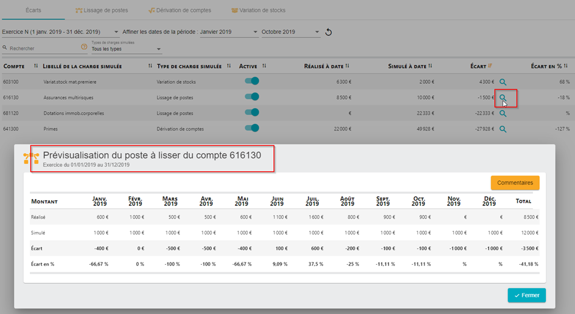Open preview magnifier for account 603100
This screenshot has height=314, width=575.
coord(503,81)
